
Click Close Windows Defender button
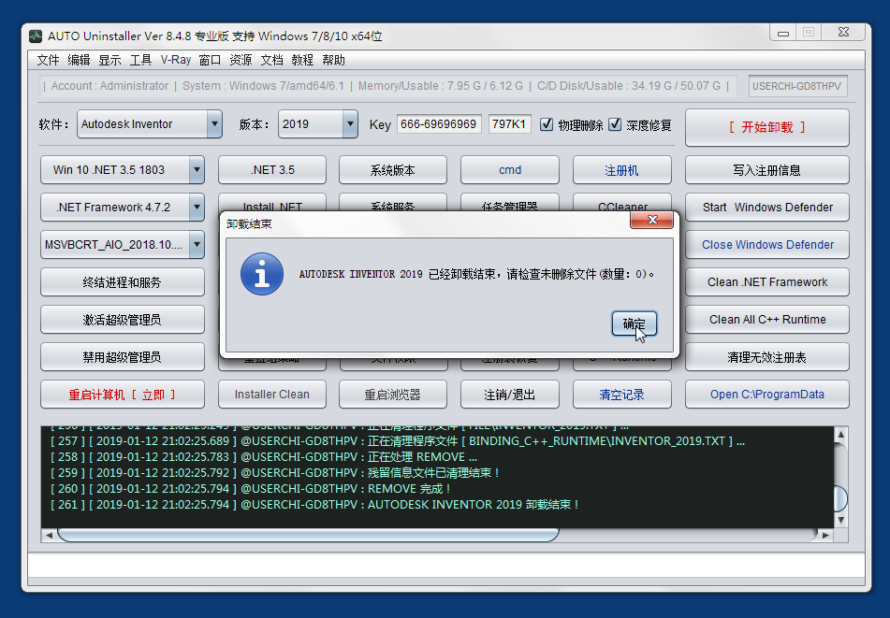pyautogui.click(x=766, y=244)
